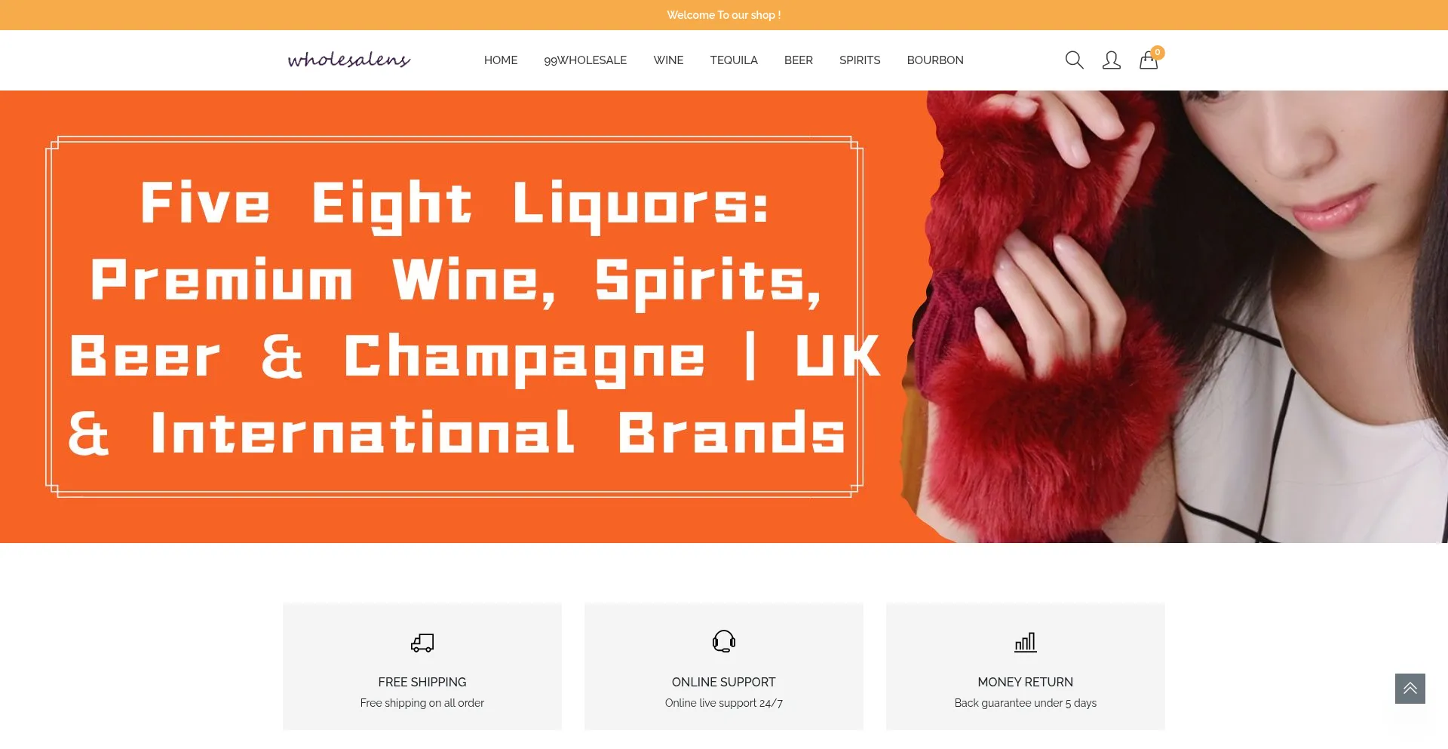Go to the HOME menu item
The height and width of the screenshot is (749, 1448).
point(501,60)
